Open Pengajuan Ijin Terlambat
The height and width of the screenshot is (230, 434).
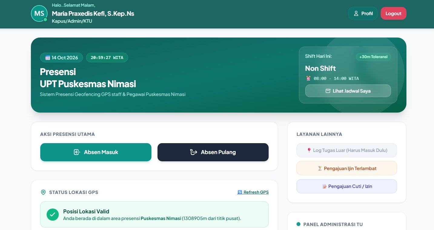[347, 168]
